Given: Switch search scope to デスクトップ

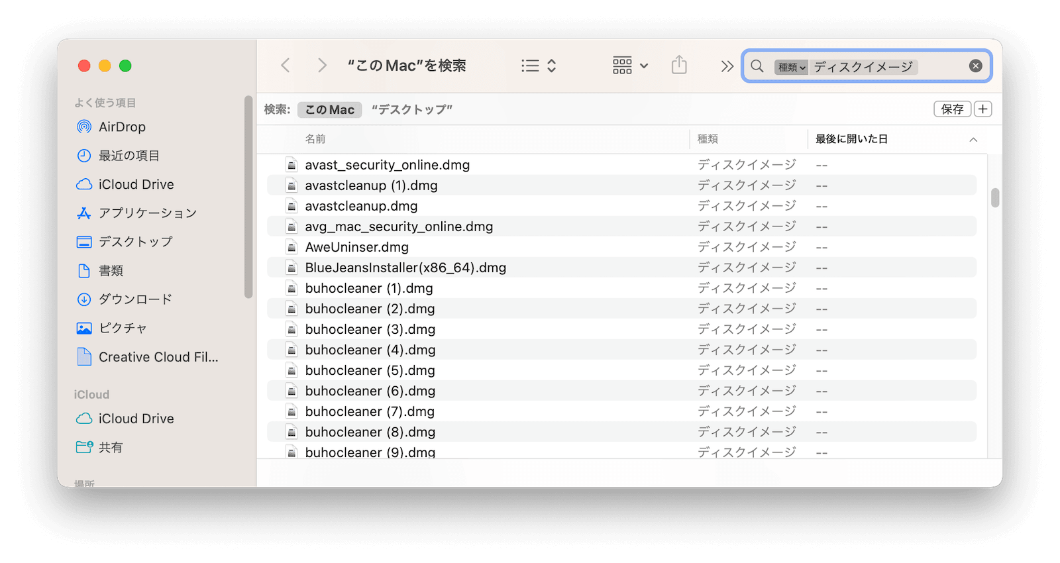Looking at the screenshot, I should point(412,110).
